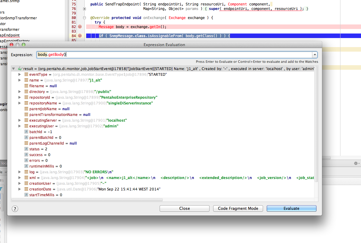Select the creationDate value 'Mon Sep 22 15:41:44 WEST 2014'
The image size is (361, 243).
coord(129,189)
